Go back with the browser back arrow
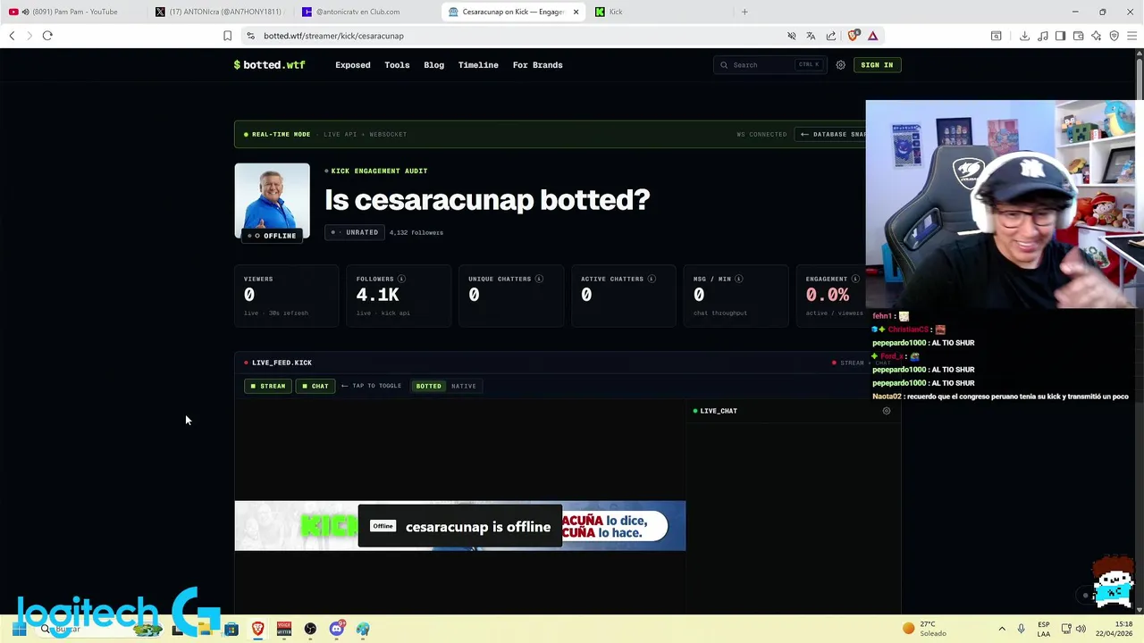This screenshot has height=643, width=1144. [x=12, y=36]
